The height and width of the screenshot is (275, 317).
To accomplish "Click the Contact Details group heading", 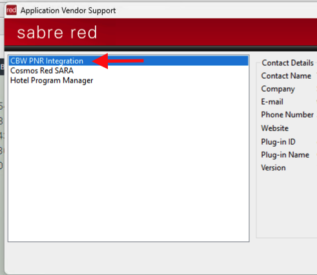I will (287, 63).
